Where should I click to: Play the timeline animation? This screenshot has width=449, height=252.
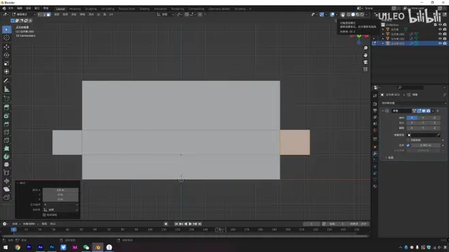point(190,224)
